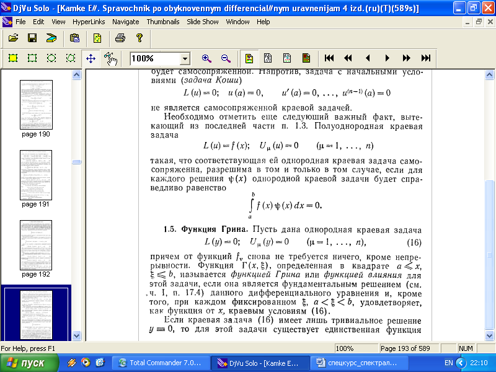Switch to background display mode icon
The height and width of the screenshot is (372, 496).
pos(306,58)
